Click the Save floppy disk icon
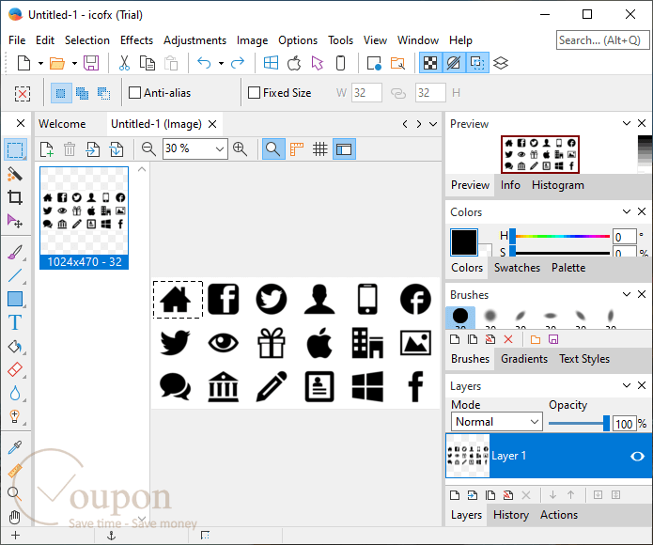 (x=91, y=63)
